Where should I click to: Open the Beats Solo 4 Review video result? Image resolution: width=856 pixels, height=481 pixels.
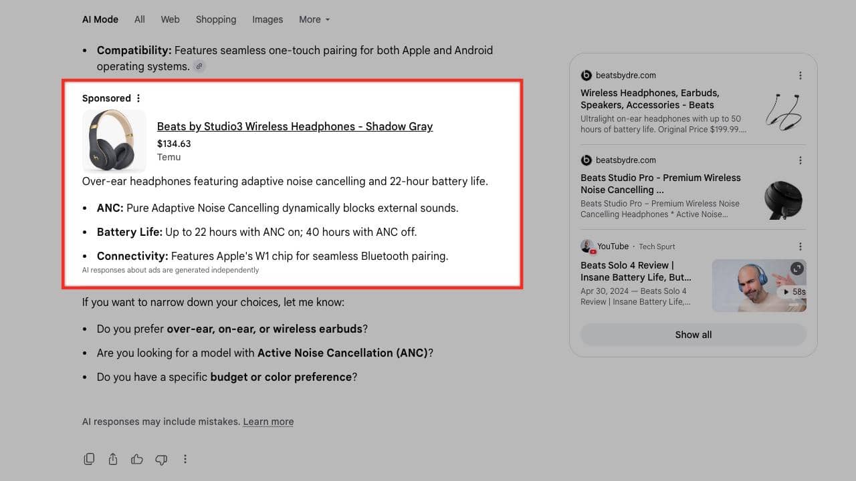pos(636,271)
